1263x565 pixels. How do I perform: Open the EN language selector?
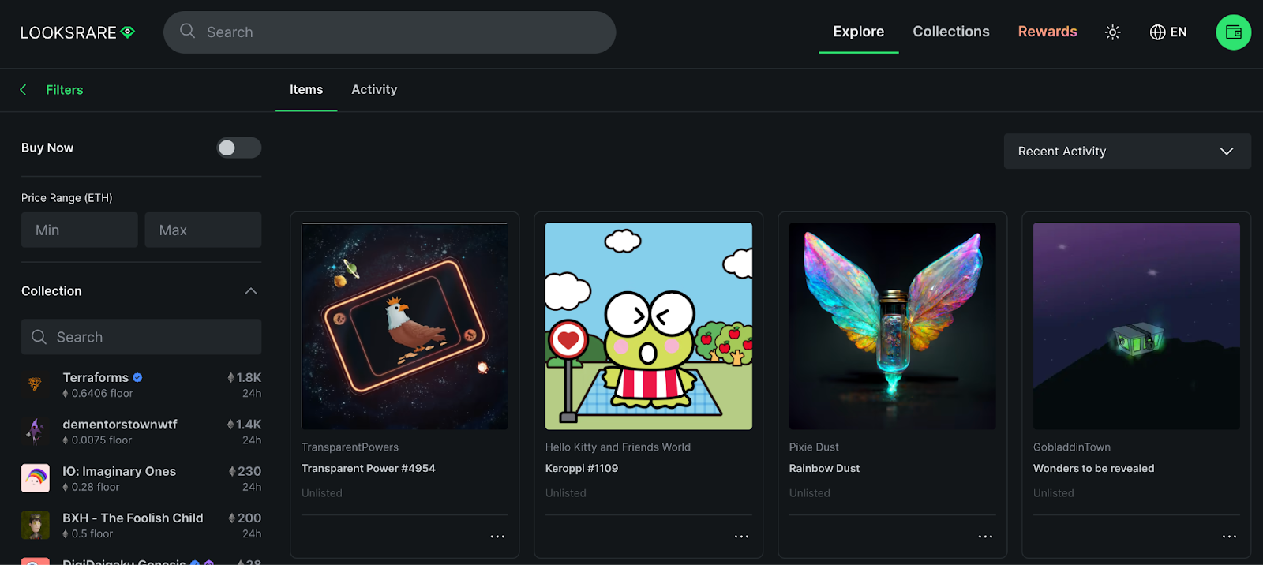point(1168,32)
